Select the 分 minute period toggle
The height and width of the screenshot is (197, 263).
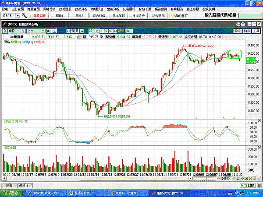pyautogui.click(x=82, y=31)
